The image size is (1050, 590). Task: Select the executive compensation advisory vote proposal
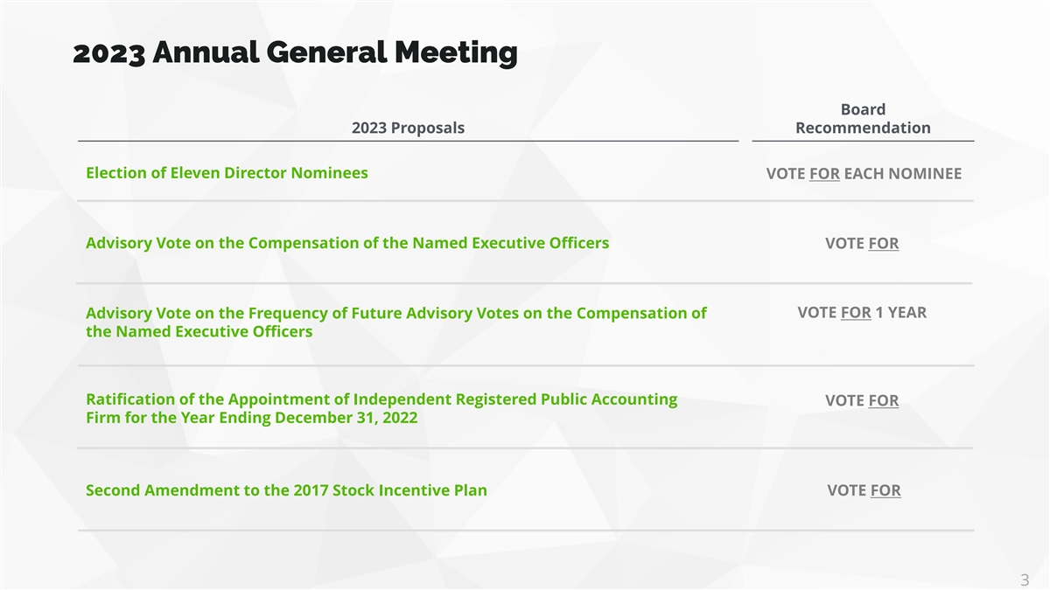[346, 243]
